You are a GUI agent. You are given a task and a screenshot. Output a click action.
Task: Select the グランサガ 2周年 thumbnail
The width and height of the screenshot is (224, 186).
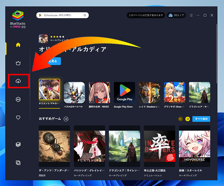[175, 93]
